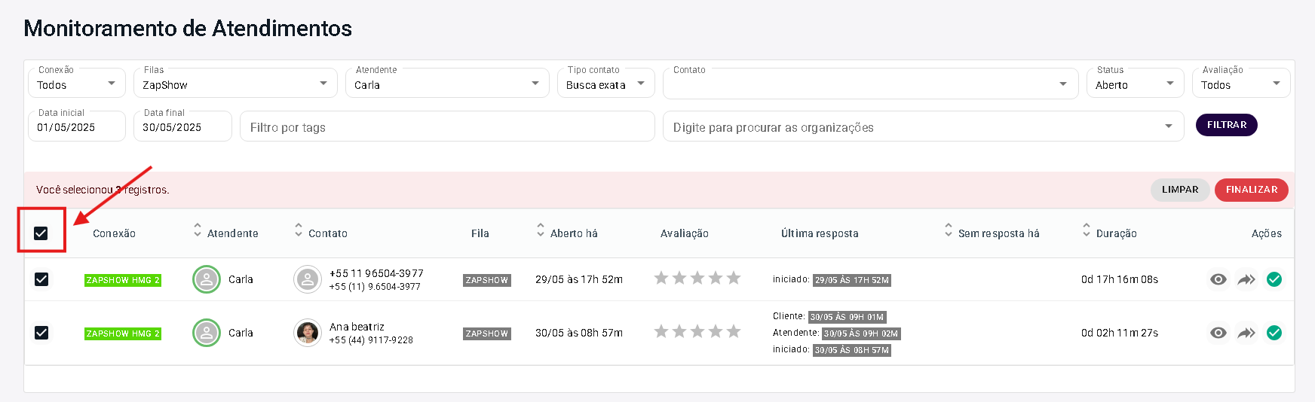Click the Filtro por tags input field
This screenshot has height=402, width=1315.
[447, 127]
